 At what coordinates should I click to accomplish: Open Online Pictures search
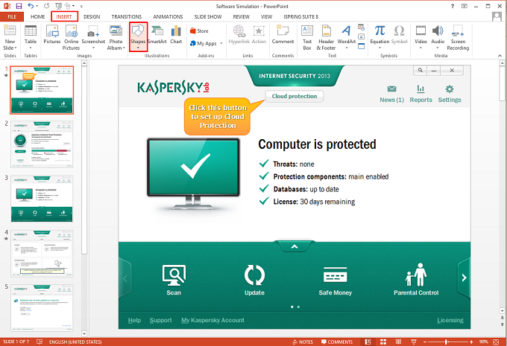pyautogui.click(x=71, y=37)
